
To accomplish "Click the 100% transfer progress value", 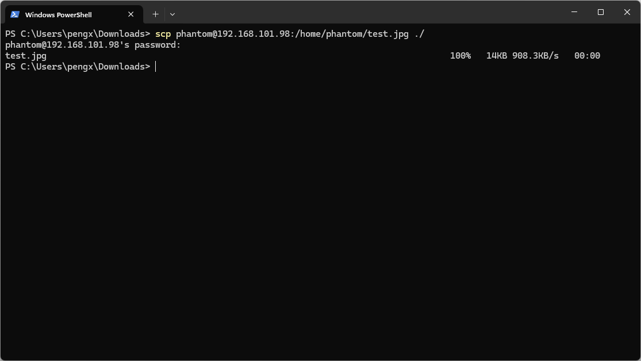I will [x=460, y=56].
